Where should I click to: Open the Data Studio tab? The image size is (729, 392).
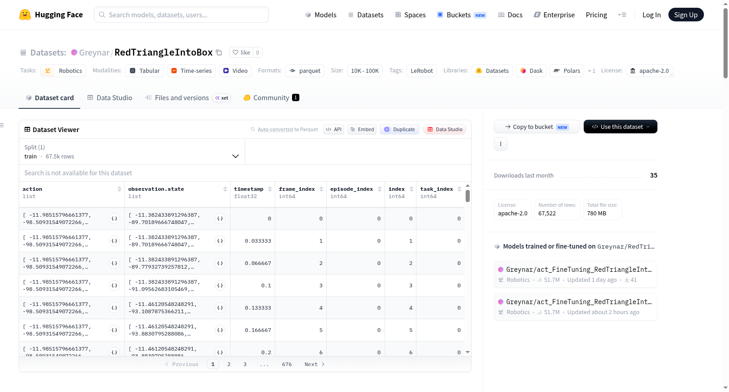tap(110, 97)
